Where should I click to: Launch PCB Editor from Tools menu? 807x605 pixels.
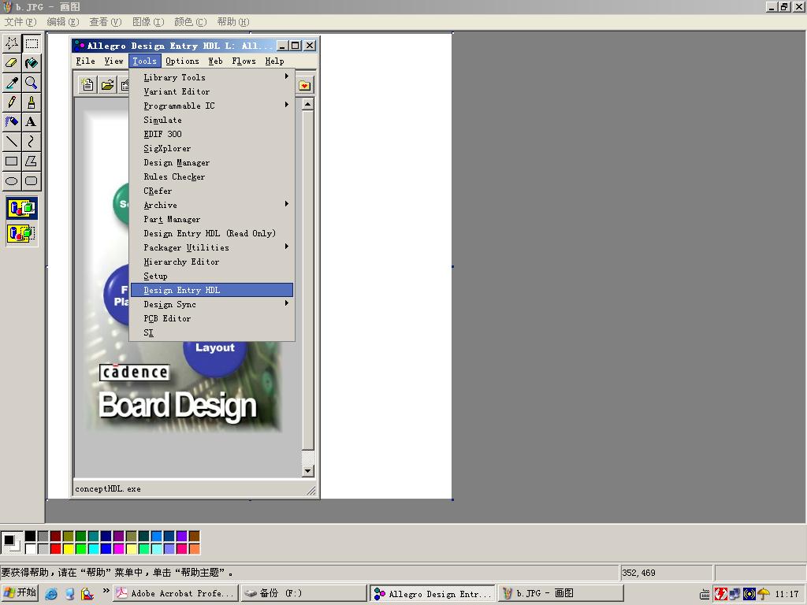tap(211, 318)
